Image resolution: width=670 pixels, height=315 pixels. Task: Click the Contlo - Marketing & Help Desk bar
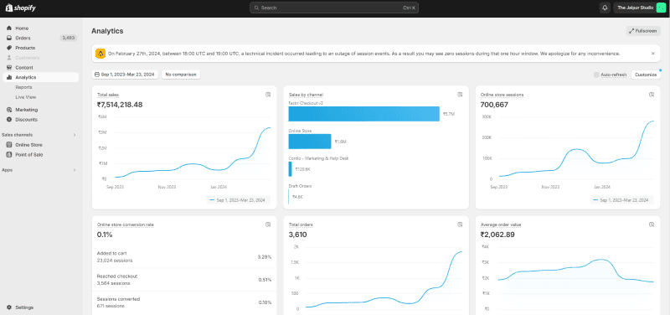click(290, 169)
